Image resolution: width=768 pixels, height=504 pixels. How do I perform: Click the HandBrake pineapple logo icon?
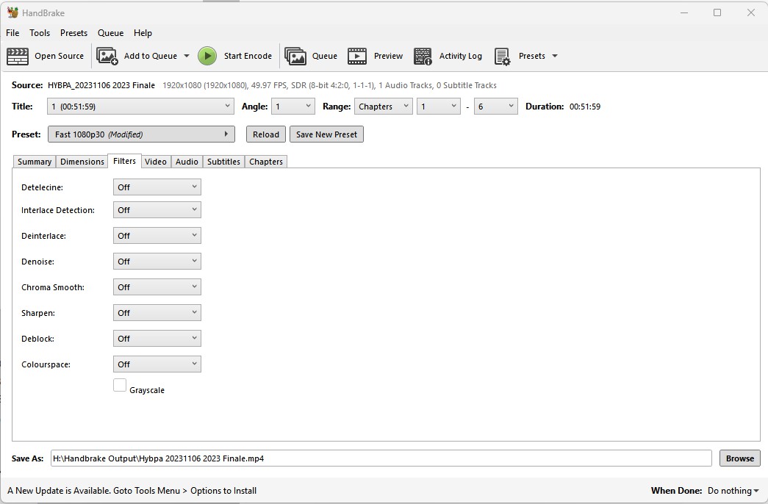(x=12, y=12)
